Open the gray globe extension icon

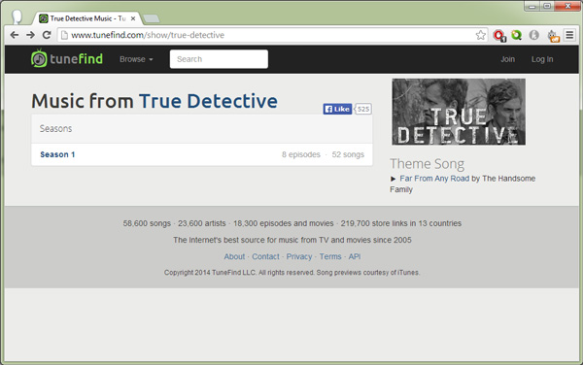[x=533, y=35]
